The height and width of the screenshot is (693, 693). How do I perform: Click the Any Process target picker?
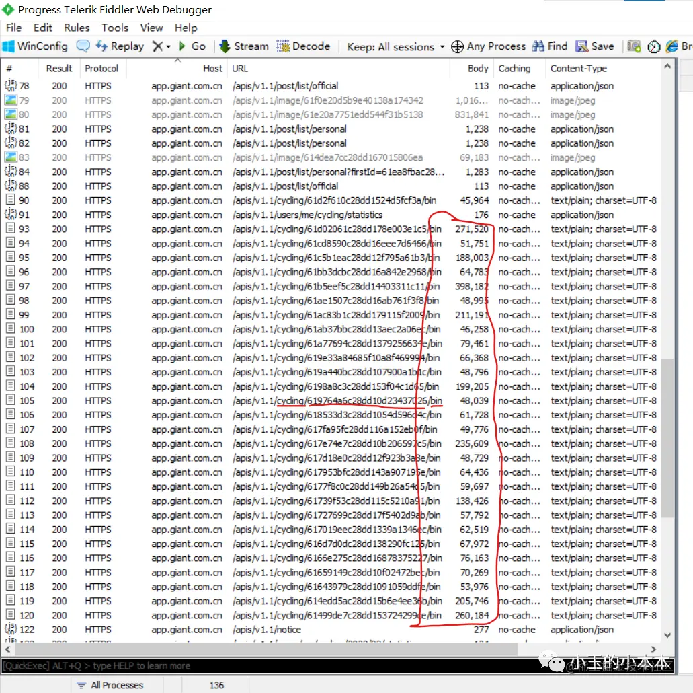[x=489, y=46]
